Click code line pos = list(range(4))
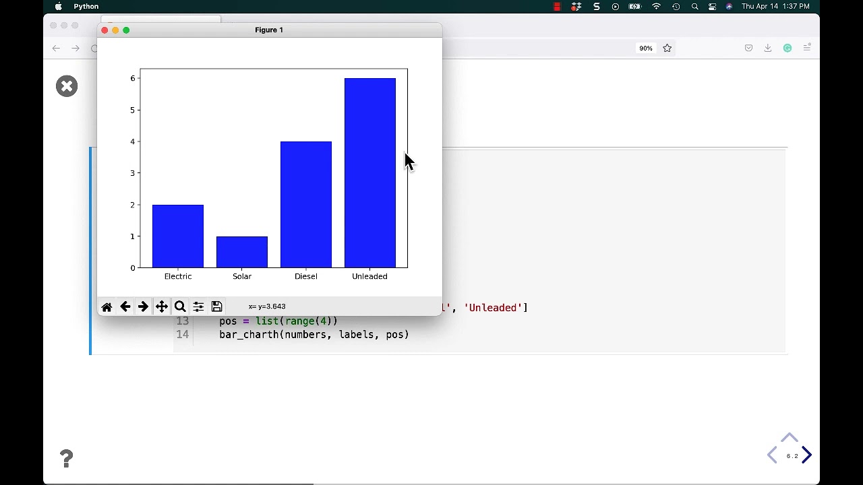 point(278,321)
